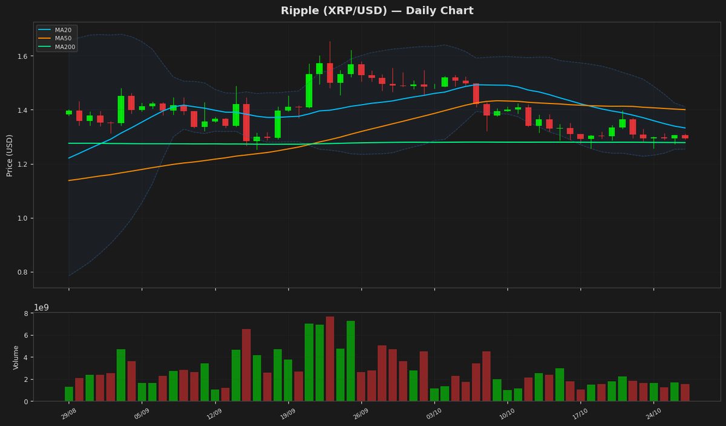This screenshot has width=726, height=426.
Task: Click the chart title Ripple (XRP/USD) — Daily Chart
Action: pyautogui.click(x=377, y=11)
